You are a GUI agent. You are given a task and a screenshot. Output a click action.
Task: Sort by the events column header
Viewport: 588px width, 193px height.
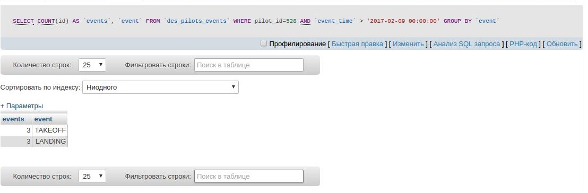pyautogui.click(x=13, y=119)
